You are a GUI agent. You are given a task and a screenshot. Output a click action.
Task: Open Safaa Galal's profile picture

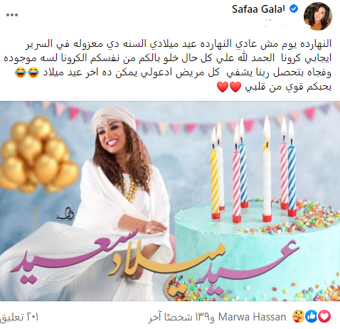point(318,16)
